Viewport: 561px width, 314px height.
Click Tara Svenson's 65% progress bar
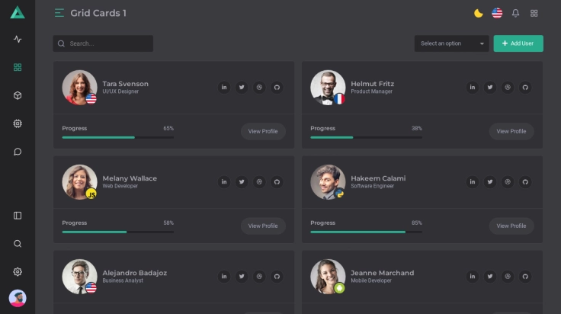[x=117, y=137]
